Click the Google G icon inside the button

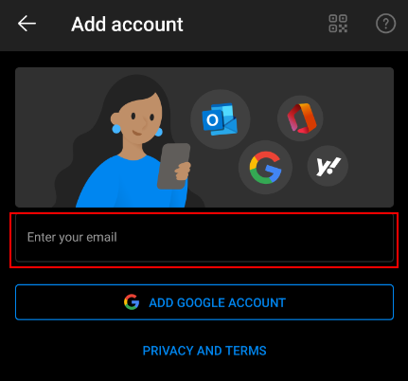[132, 302]
